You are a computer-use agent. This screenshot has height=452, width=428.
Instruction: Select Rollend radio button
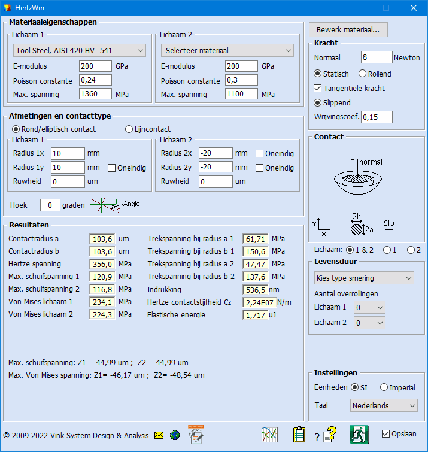point(362,74)
